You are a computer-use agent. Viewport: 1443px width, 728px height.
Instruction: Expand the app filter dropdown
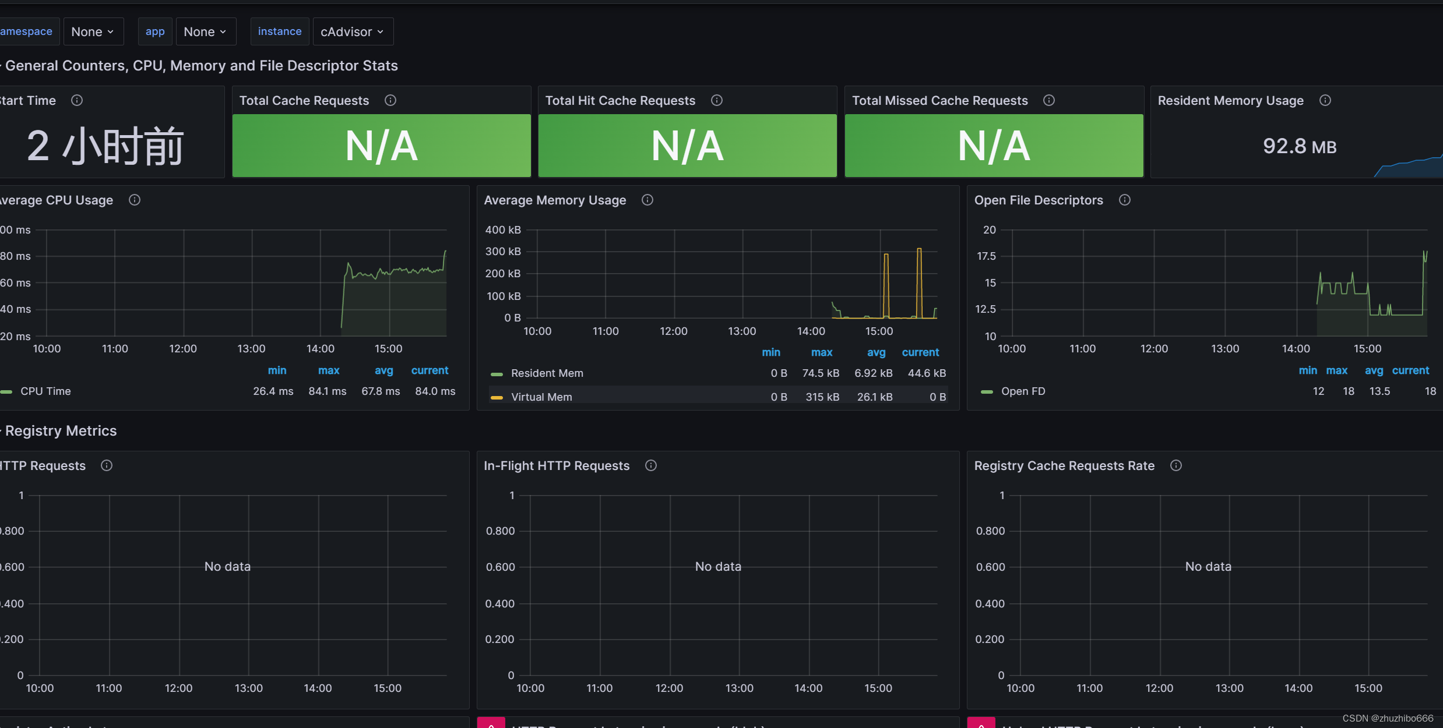203,31
